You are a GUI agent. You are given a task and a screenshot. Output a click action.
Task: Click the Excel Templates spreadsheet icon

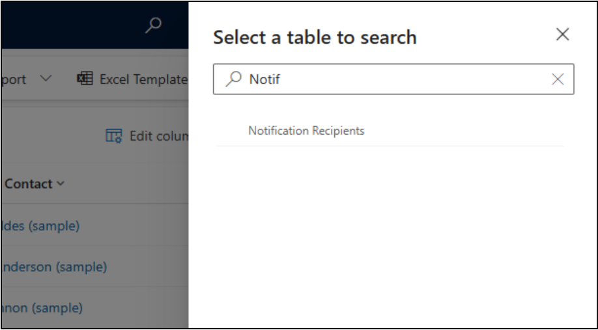coord(85,79)
